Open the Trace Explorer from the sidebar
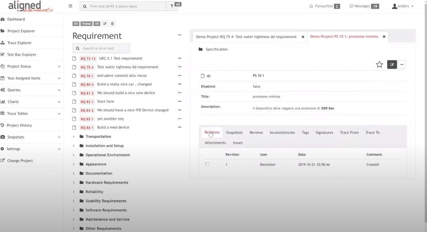Image resolution: width=427 pixels, height=232 pixels. pos(19,42)
